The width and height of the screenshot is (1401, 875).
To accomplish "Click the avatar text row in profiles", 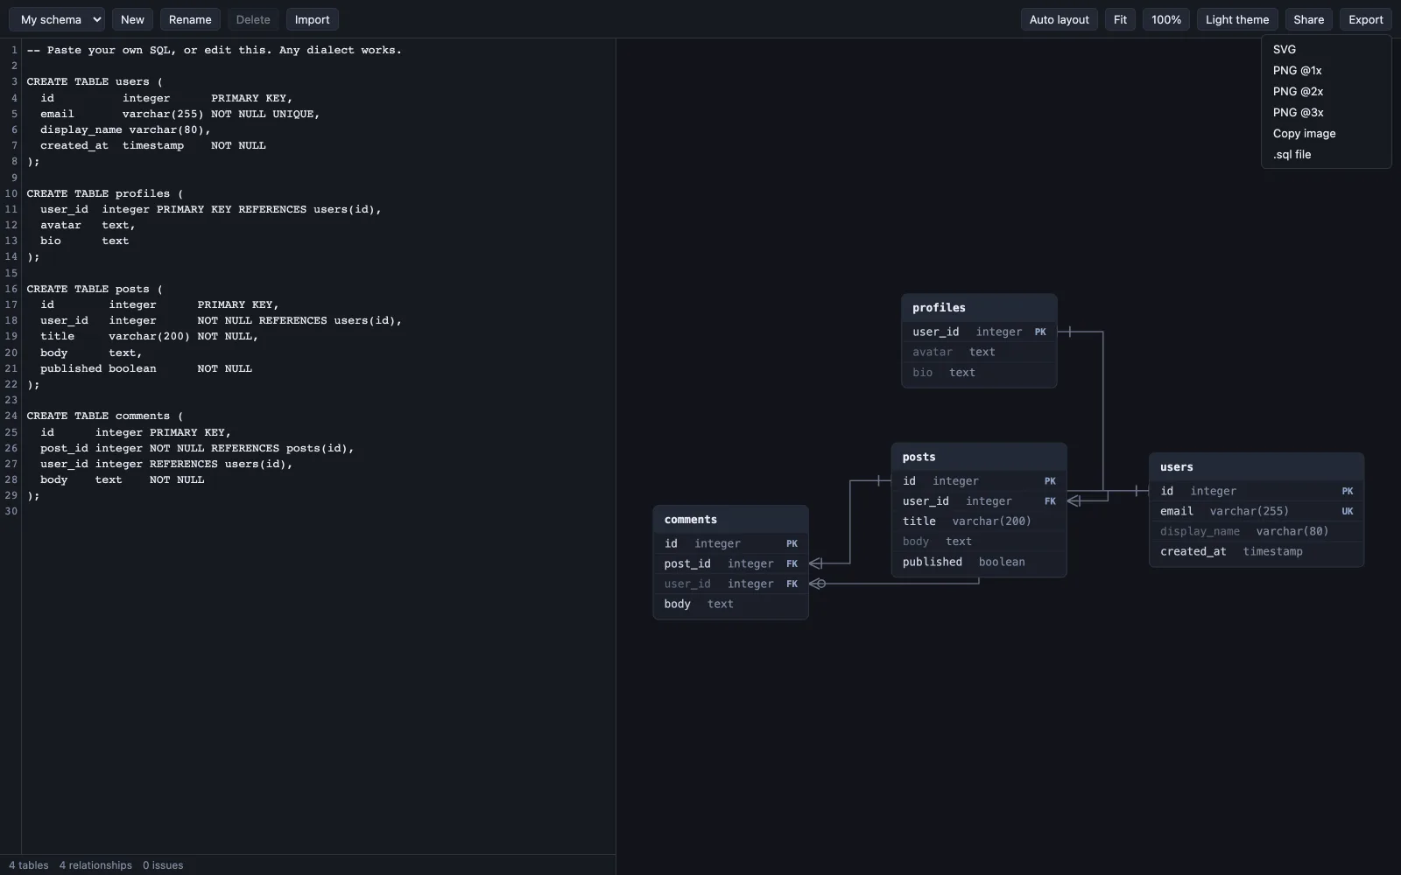I will pyautogui.click(x=979, y=352).
